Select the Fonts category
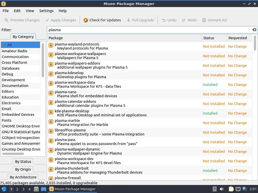 (x=21, y=120)
